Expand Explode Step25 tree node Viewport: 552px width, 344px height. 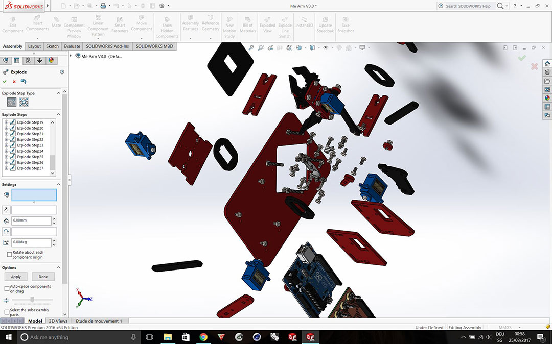click(x=6, y=157)
